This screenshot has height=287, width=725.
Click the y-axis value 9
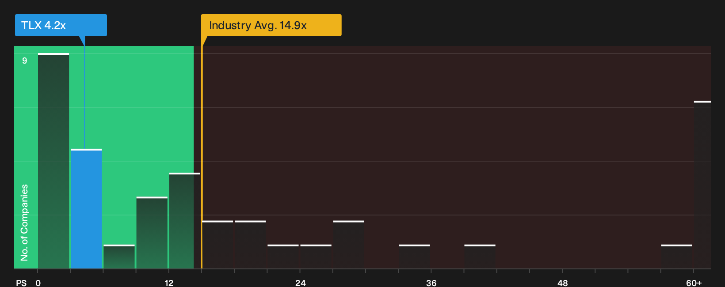[25, 60]
